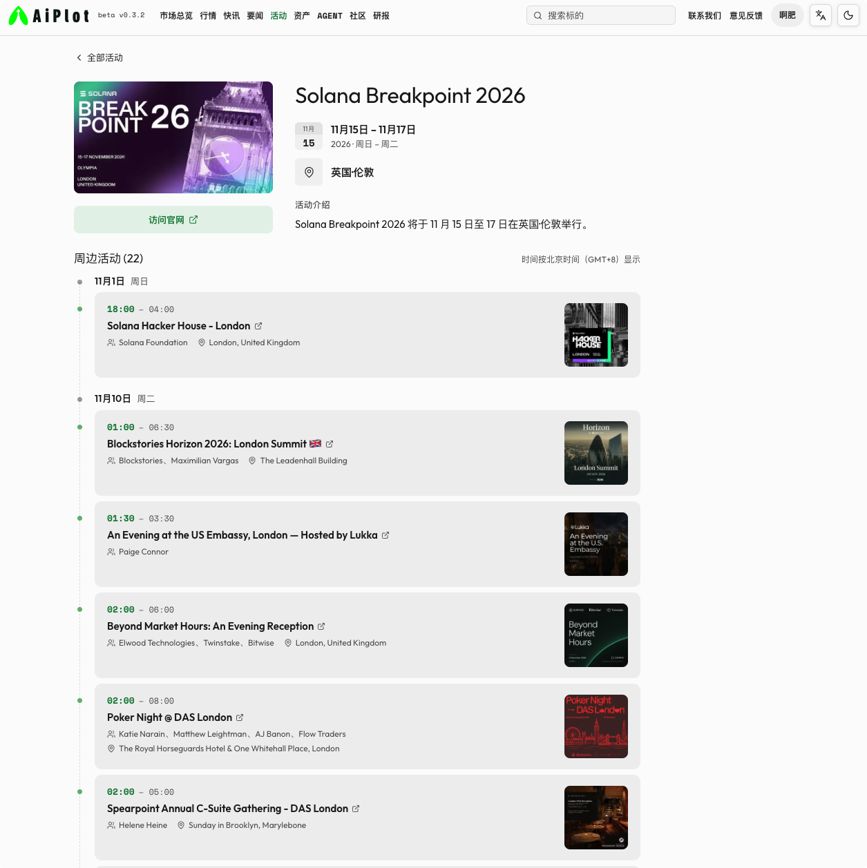Screen dimensions: 867x868
Task: Open external link for Spearpoint C-Suite Gathering
Action: point(356,809)
